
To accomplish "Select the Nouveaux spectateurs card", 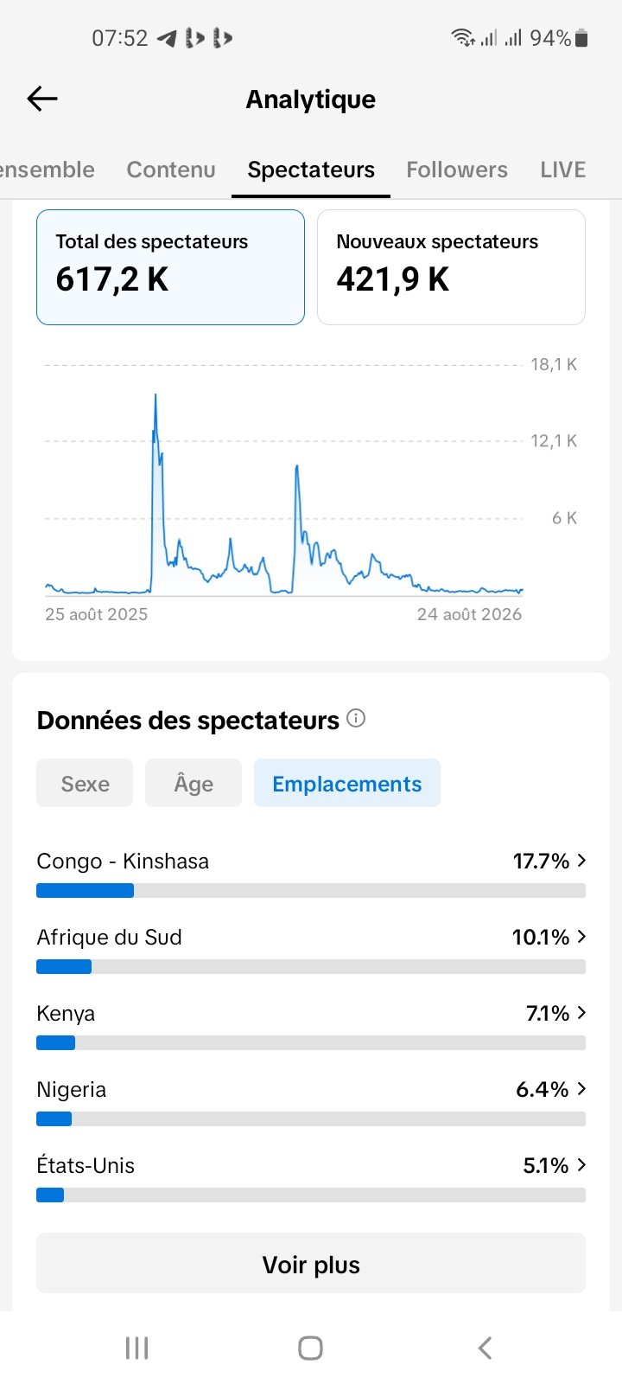I will 451,267.
